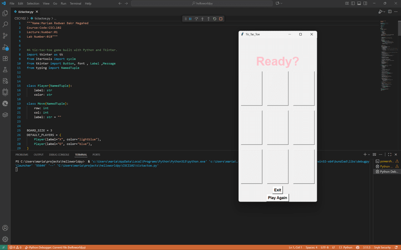Screen dimensions: 401x250
Task: Click the center tic-tac-toe board cell
Action: [277, 127]
